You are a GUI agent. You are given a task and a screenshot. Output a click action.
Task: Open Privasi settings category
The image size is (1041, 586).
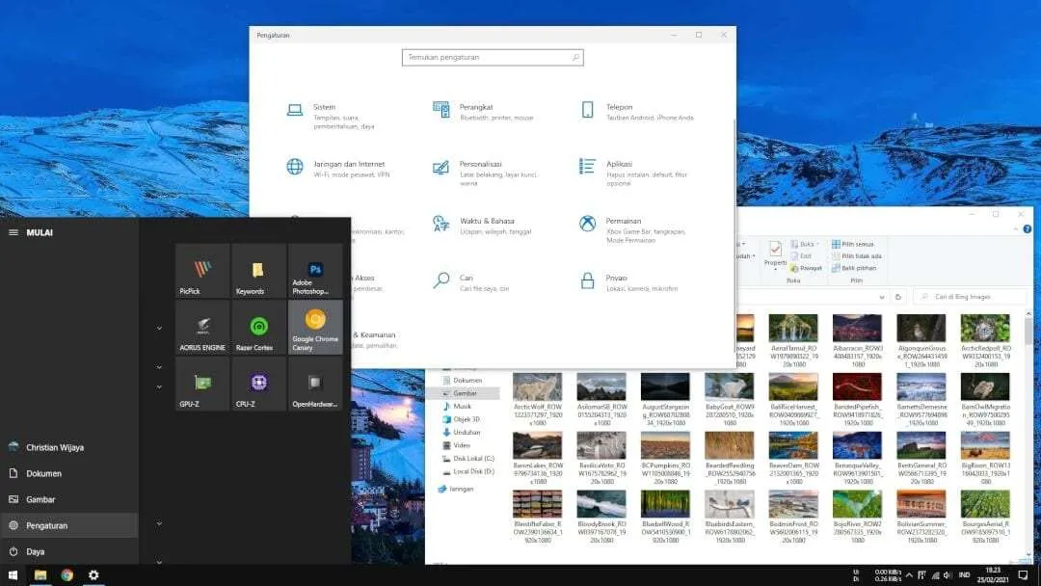pos(628,282)
